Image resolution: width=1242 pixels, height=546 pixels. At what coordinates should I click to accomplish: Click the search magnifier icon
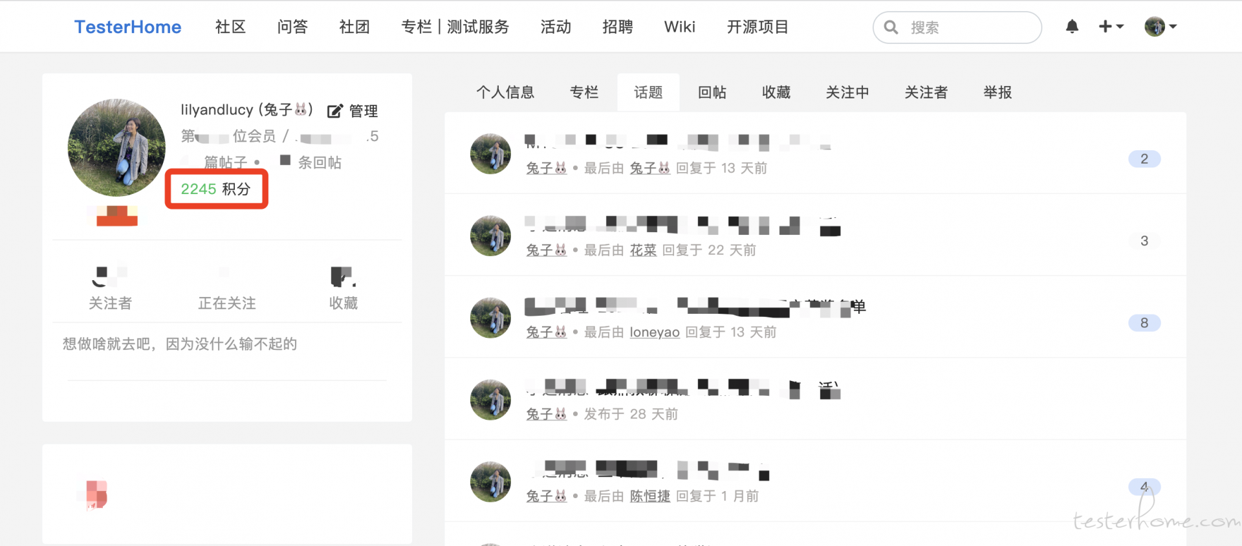point(891,27)
